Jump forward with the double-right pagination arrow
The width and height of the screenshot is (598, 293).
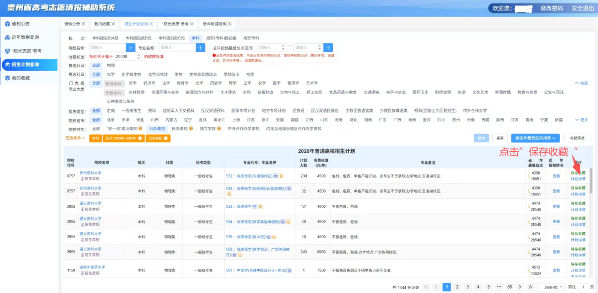(x=530, y=287)
